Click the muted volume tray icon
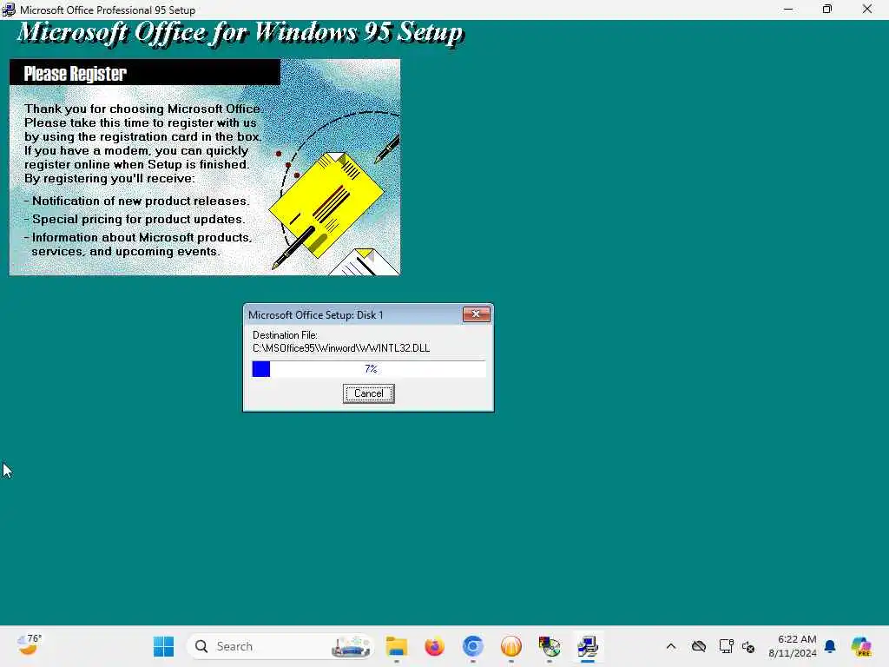The height and width of the screenshot is (667, 889). click(748, 646)
